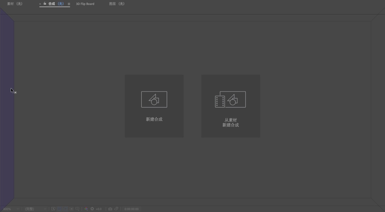This screenshot has width=385, height=212.
Task: Click the 0:00:00:00 preview time
Action: tap(132, 209)
